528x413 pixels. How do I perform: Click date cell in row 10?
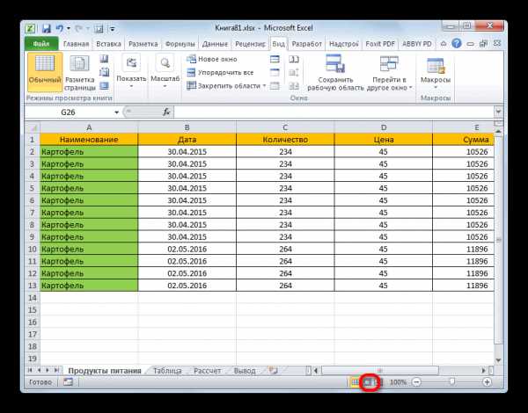pos(187,250)
